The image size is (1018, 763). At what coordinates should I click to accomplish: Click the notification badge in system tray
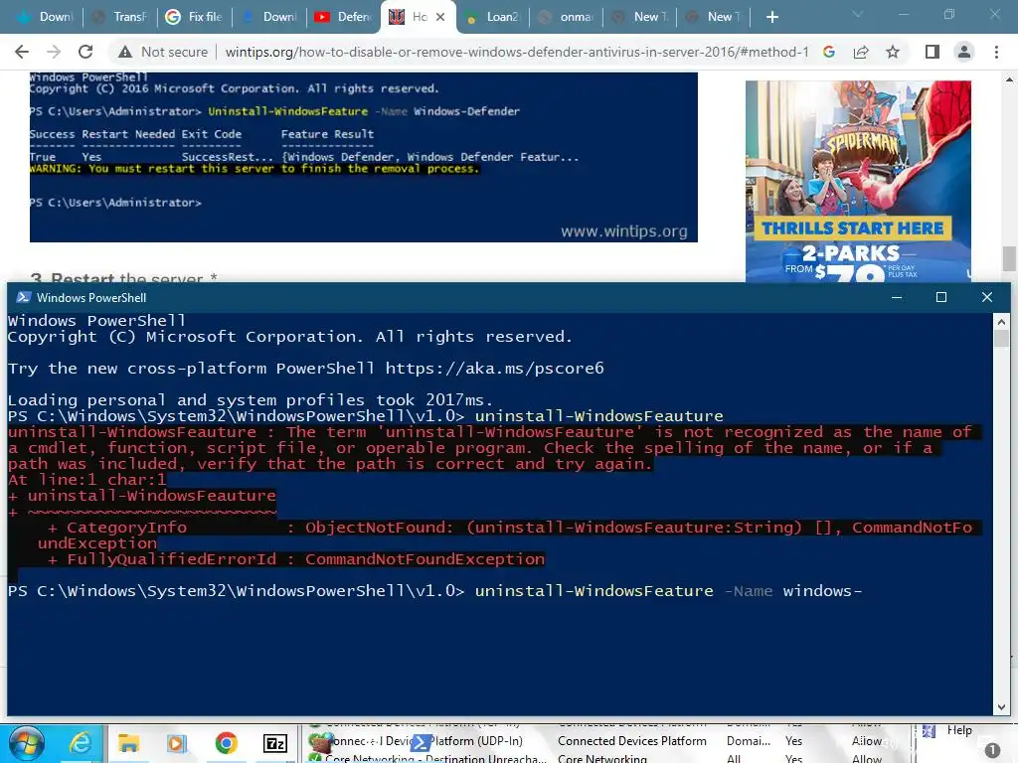point(992,750)
